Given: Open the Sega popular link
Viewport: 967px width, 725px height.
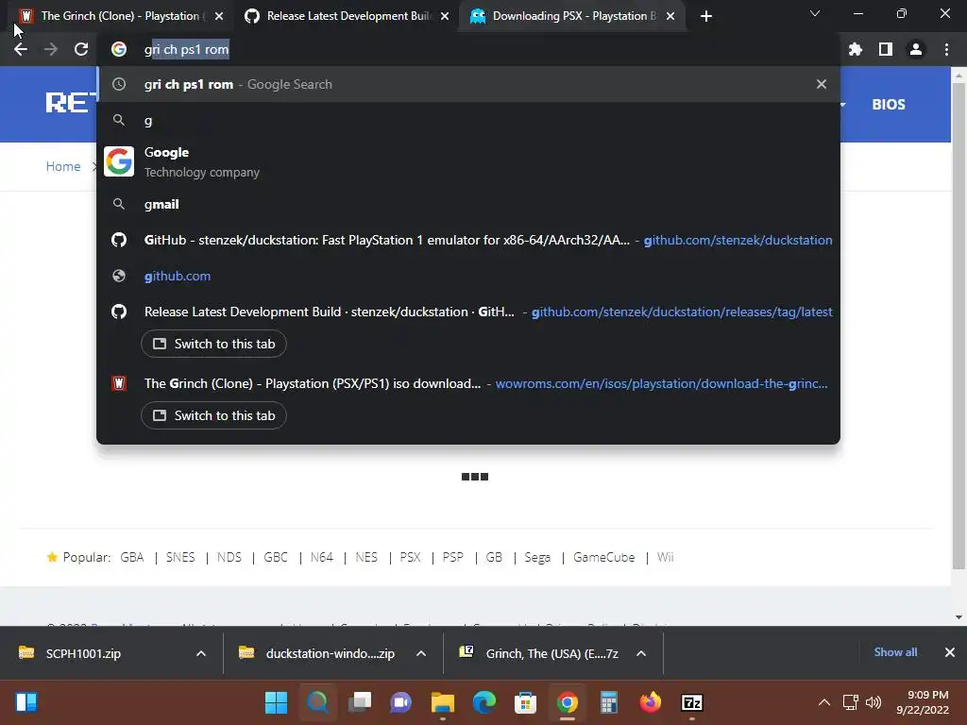Looking at the screenshot, I should [537, 557].
